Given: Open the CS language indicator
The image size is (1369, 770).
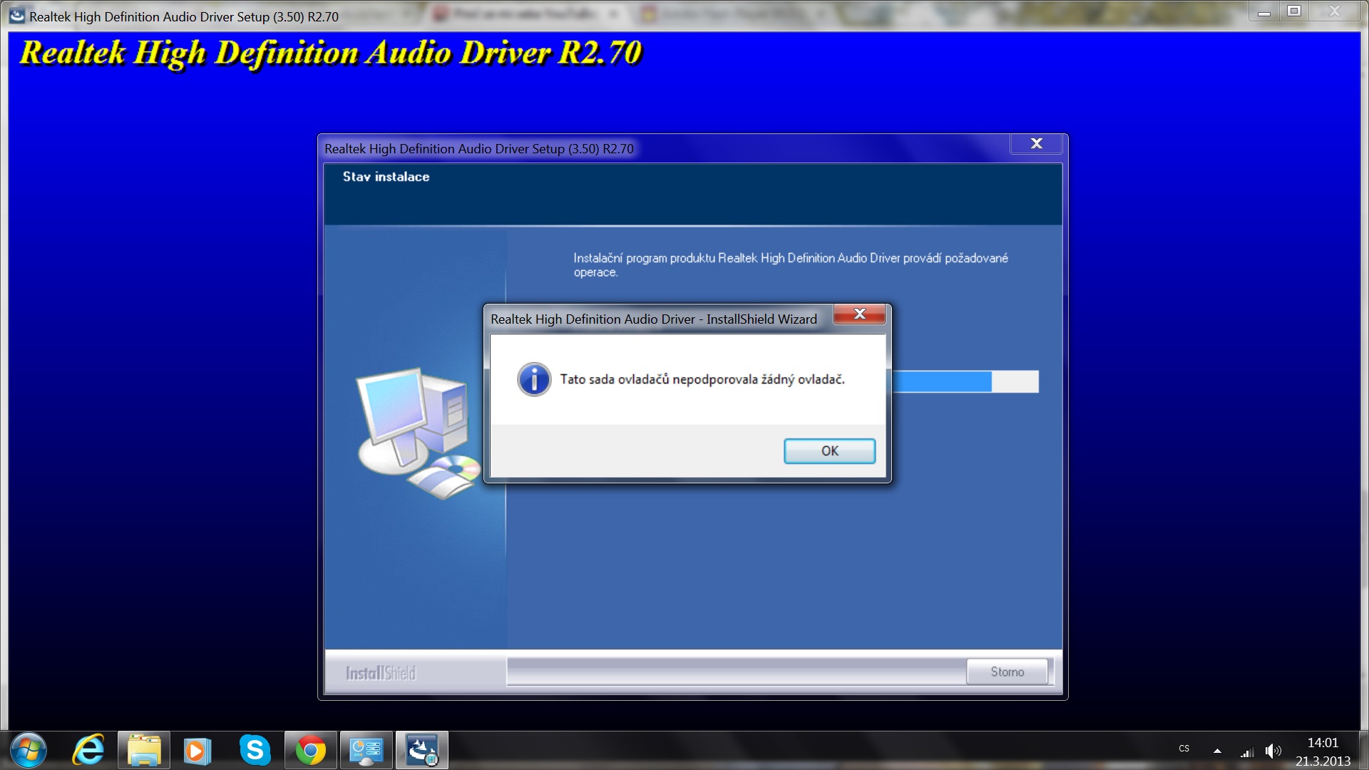Looking at the screenshot, I should point(1184,749).
